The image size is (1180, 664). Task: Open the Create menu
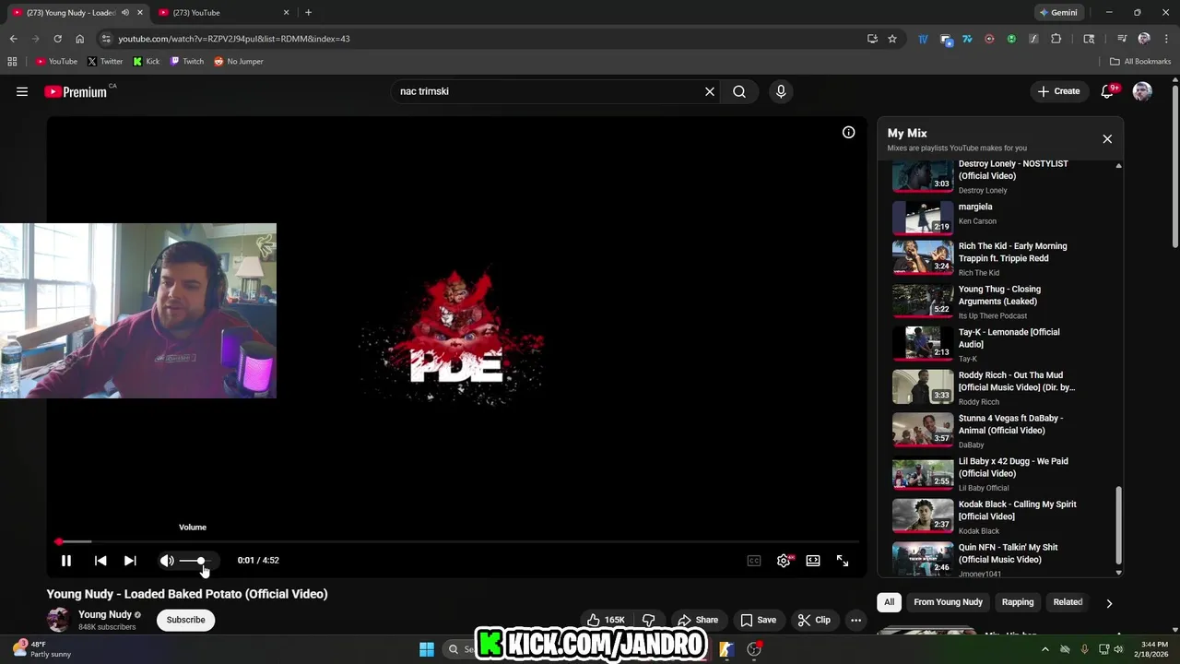coord(1058,91)
